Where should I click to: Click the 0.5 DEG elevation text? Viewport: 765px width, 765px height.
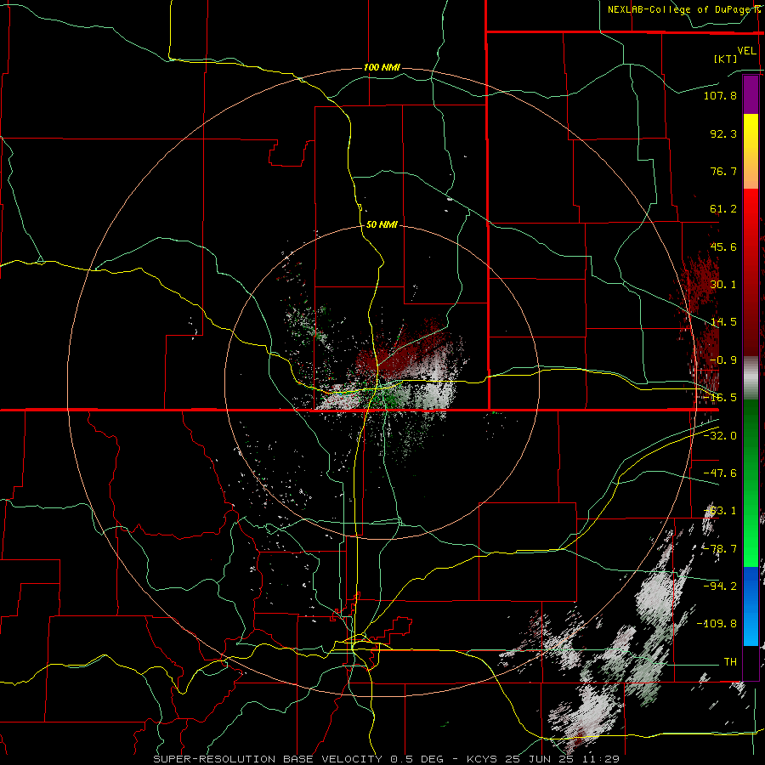(x=417, y=759)
